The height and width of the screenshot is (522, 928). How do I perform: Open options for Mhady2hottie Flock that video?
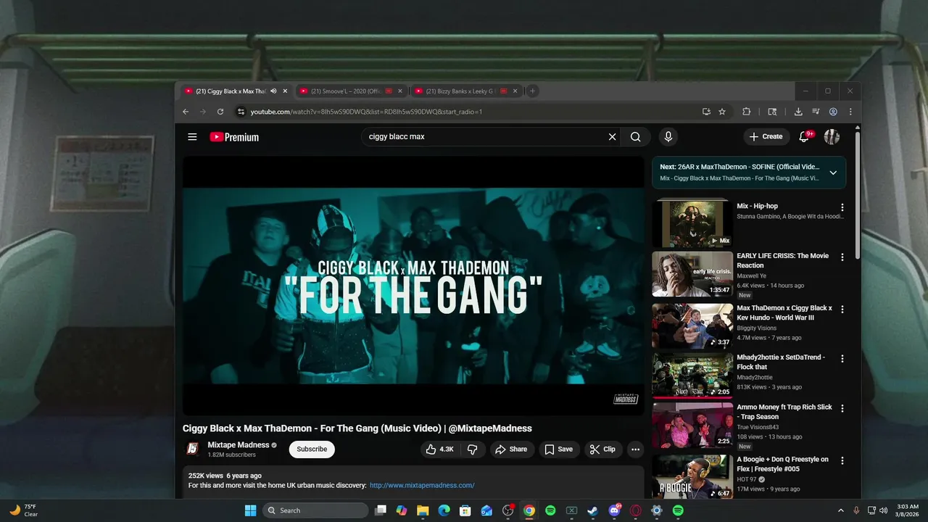842,359
